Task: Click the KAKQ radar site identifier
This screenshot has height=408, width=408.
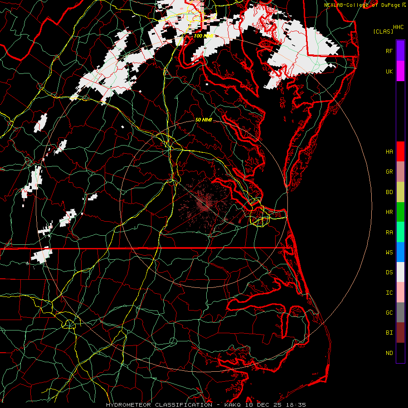Action: 233,405
